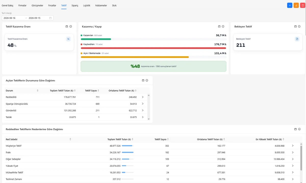Show info icon on Kazanma / Kayıp card
The image size is (306, 183).
223,26
